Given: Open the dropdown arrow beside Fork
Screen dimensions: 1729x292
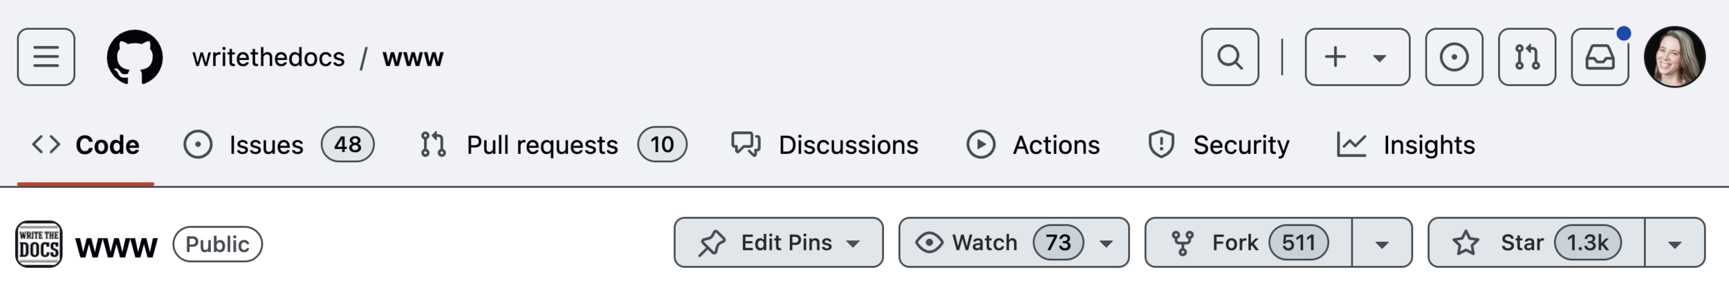Looking at the screenshot, I should [1382, 242].
